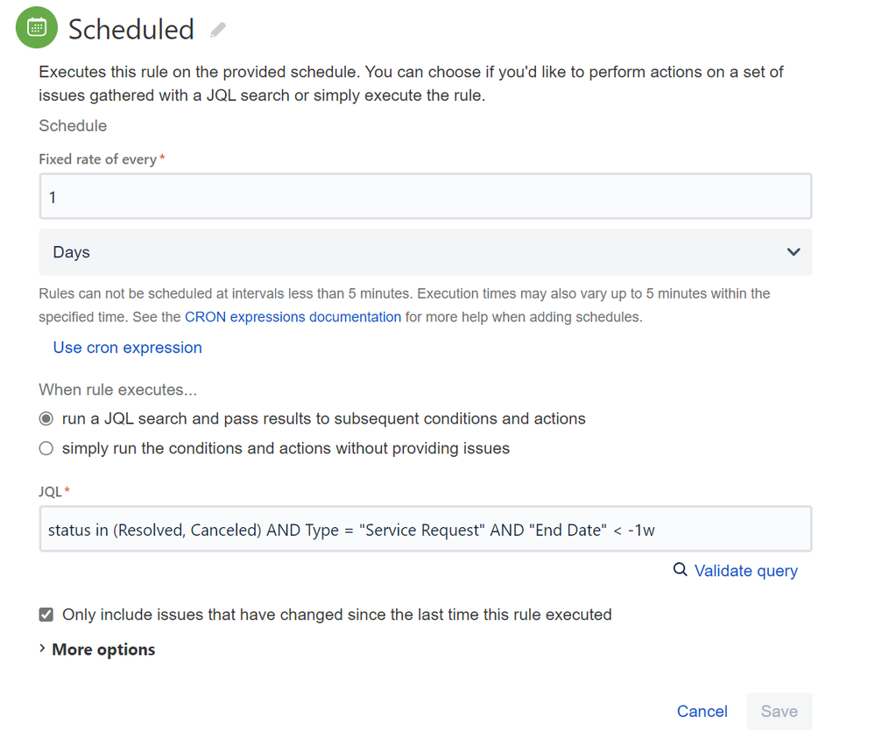This screenshot has width=875, height=738.
Task: Switch to Use cron expression
Action: tap(127, 348)
